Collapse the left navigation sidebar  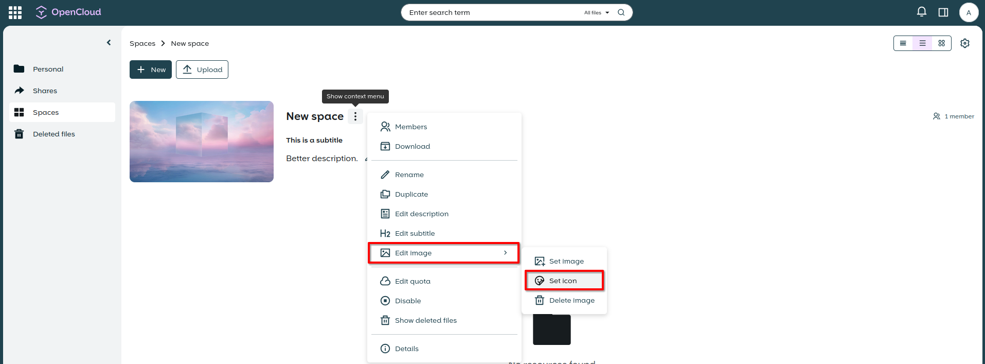pos(109,43)
